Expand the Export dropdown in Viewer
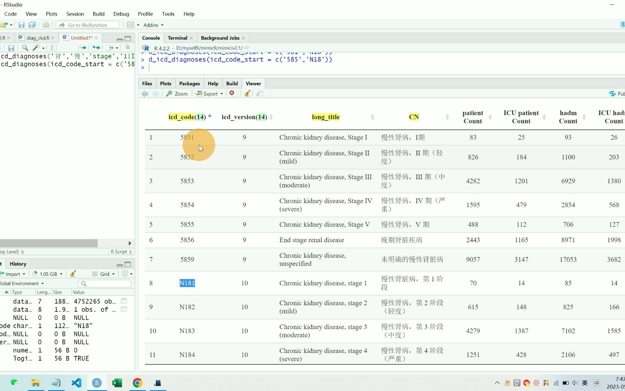The image size is (625, 391). [x=222, y=94]
